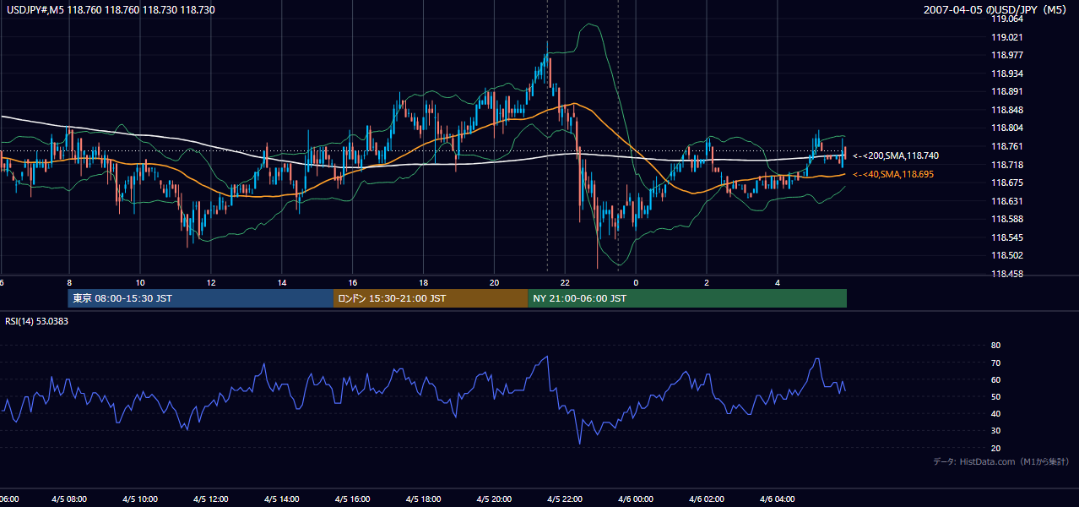
Task: Click bottom timeline label 4/5 10:00
Action: coord(140,499)
